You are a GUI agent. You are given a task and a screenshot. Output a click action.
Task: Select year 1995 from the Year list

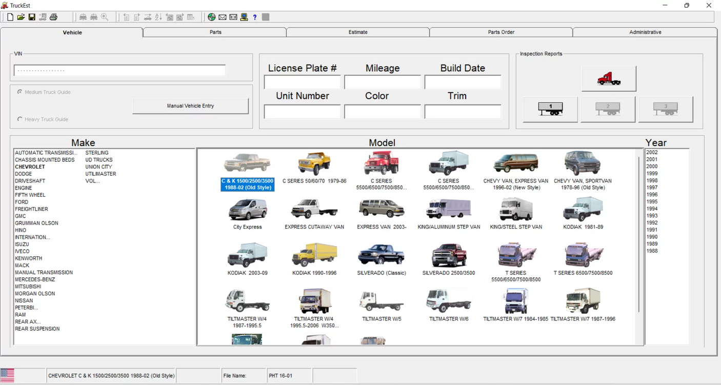(652, 201)
